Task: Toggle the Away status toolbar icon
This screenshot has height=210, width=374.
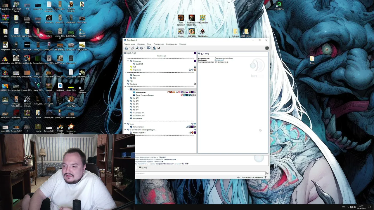Action: point(137,48)
